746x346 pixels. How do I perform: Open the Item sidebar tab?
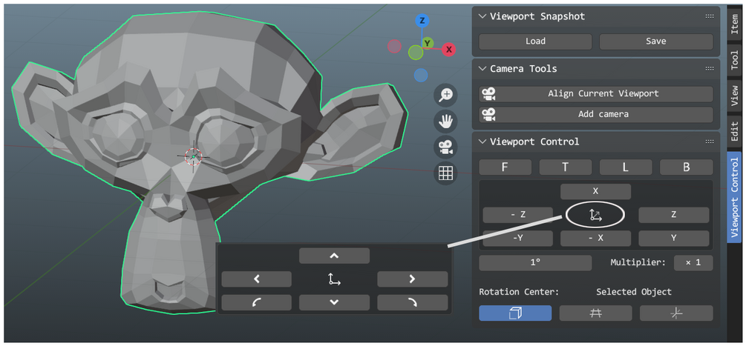point(735,24)
